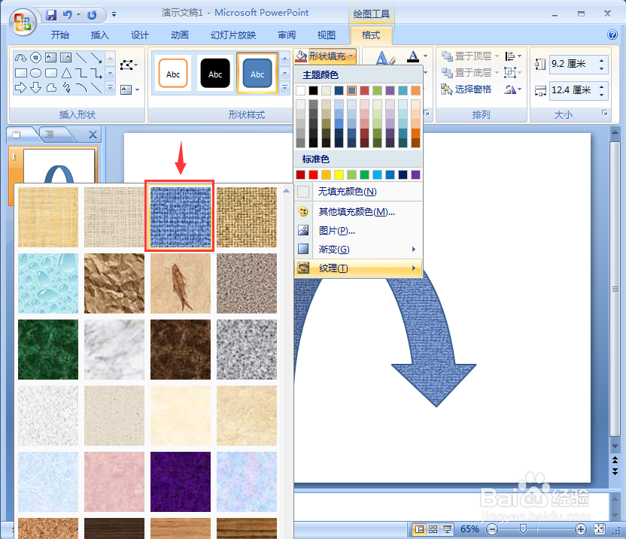Switch to the outline pane tab
626x539 pixels.
point(50,135)
